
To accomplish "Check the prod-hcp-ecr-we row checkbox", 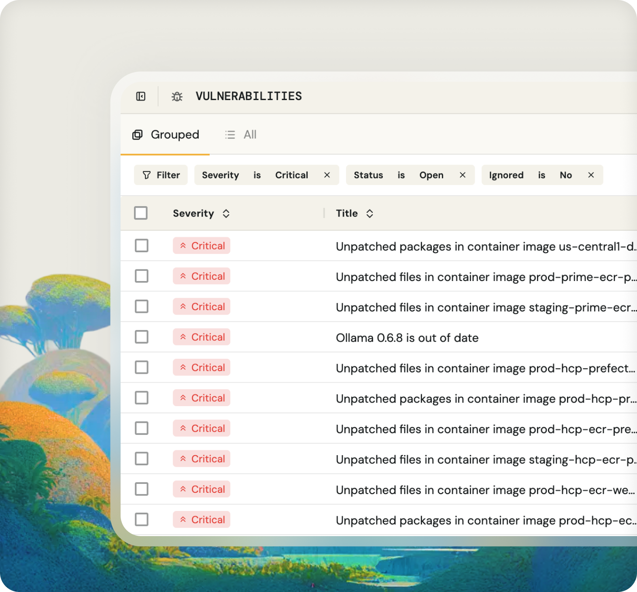I will coord(142,489).
